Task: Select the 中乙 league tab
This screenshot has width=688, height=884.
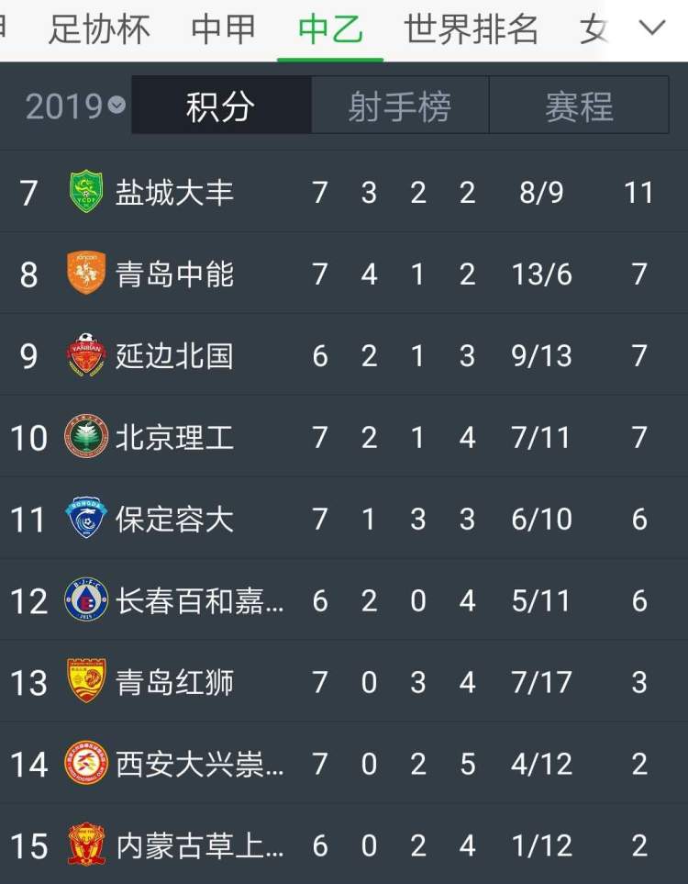Action: coord(330,29)
